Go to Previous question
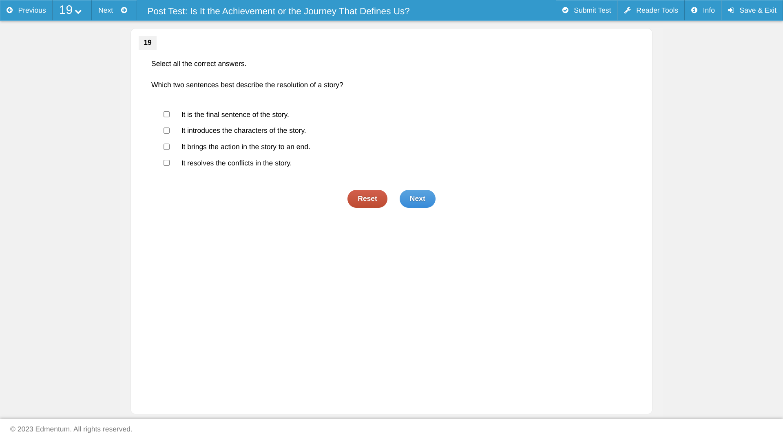 pos(26,10)
